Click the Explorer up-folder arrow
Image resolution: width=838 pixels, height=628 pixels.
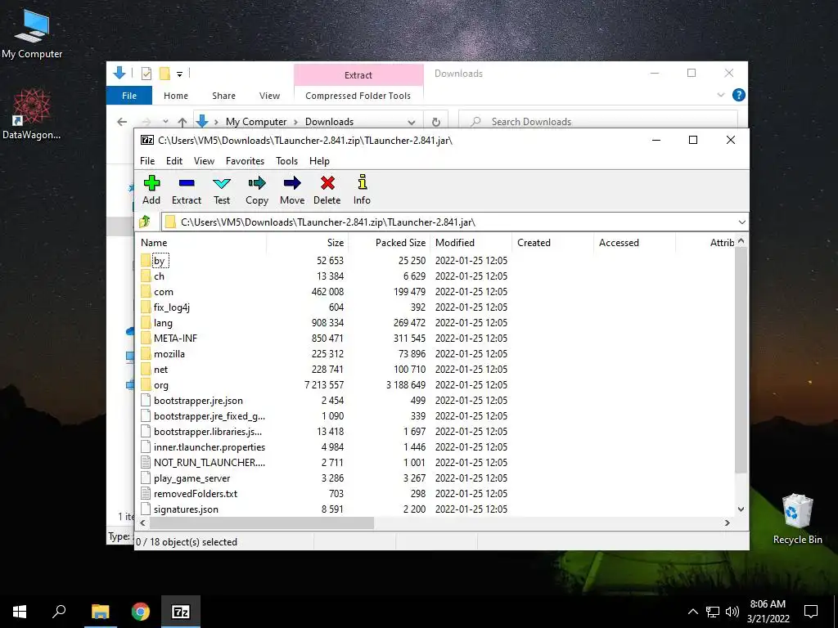point(182,122)
